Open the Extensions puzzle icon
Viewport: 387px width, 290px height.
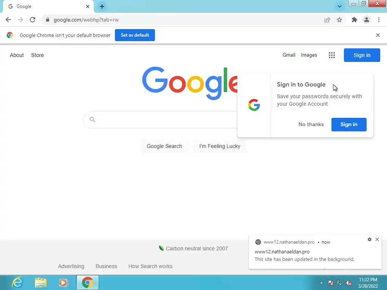pyautogui.click(x=354, y=20)
